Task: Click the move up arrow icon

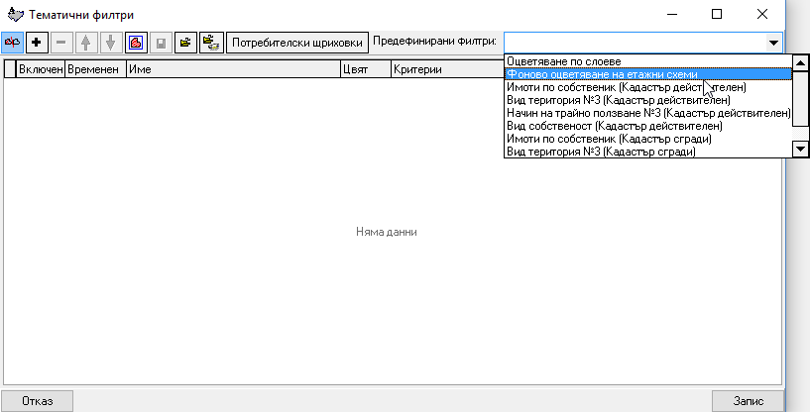Action: click(x=86, y=43)
